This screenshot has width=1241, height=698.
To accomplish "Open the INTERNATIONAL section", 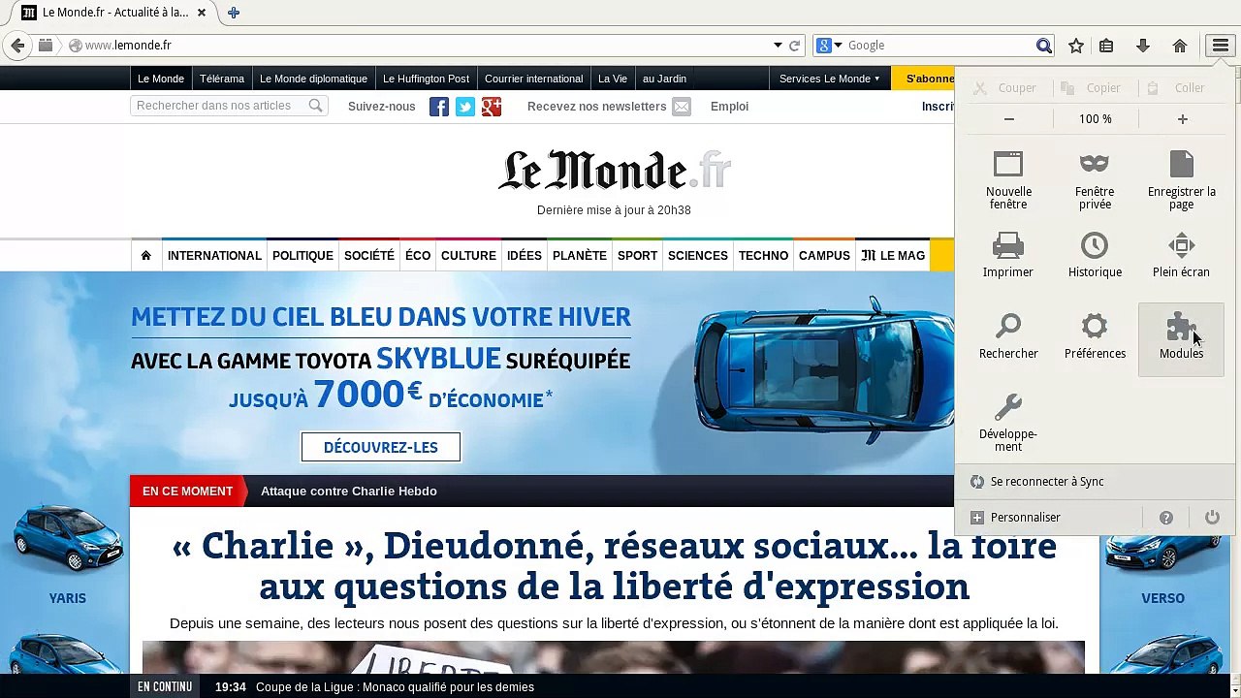I will pos(214,256).
